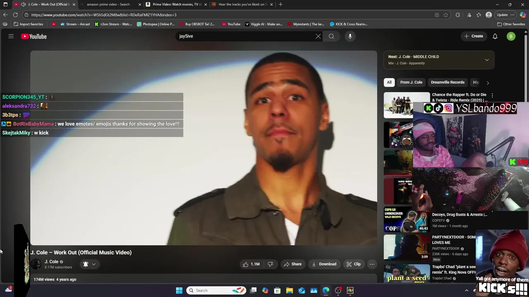Go to the YouTube home logo
The image size is (529, 297).
(x=34, y=36)
